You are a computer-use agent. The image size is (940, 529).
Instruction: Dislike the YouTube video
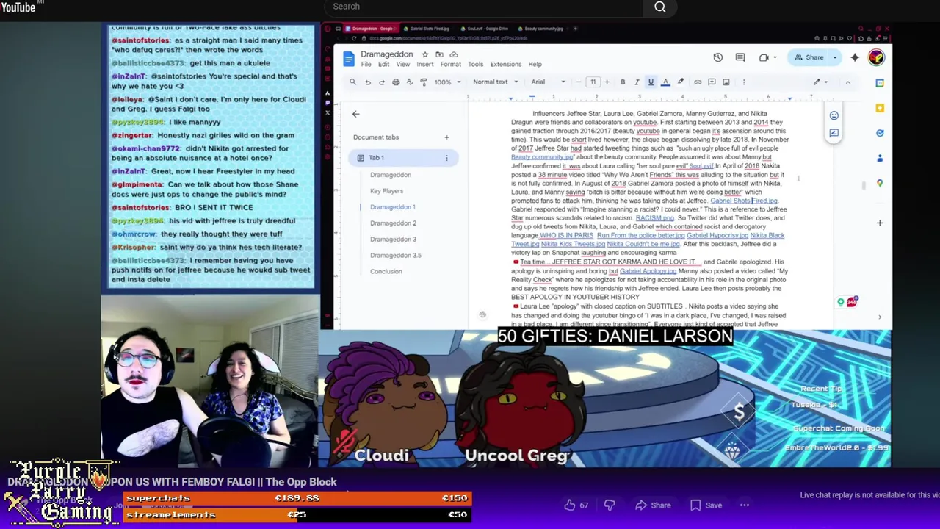click(610, 505)
